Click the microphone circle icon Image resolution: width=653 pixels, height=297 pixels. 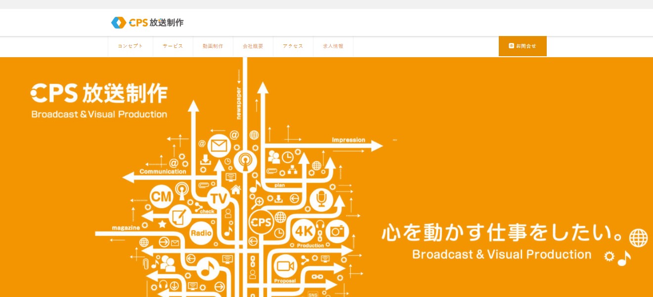click(322, 199)
